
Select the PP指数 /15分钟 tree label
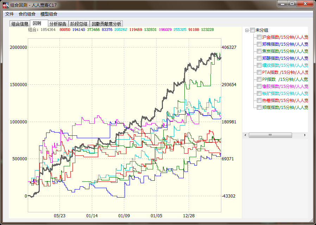click(285, 79)
